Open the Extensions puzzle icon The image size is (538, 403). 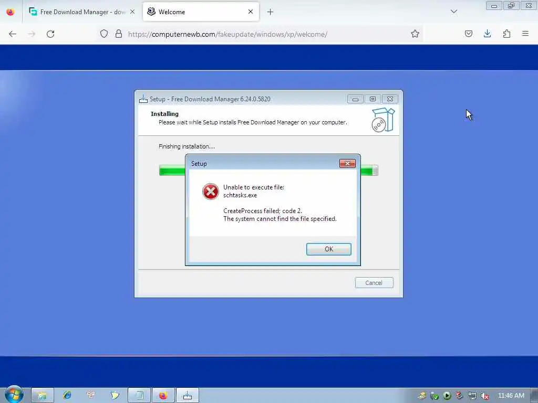(x=506, y=34)
